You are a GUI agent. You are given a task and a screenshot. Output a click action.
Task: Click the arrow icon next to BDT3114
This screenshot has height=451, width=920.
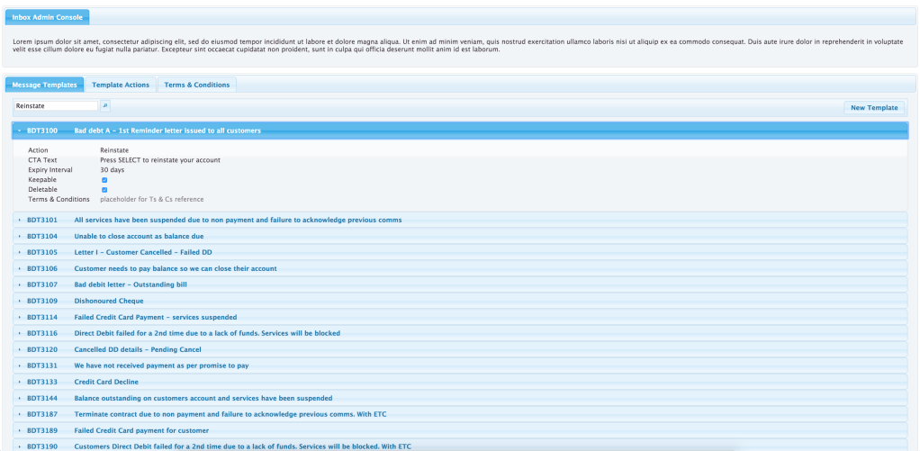tap(20, 317)
